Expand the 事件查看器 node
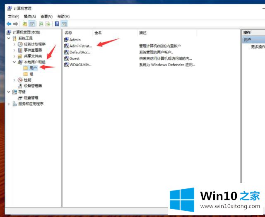The image size is (265, 217). pos(14,50)
